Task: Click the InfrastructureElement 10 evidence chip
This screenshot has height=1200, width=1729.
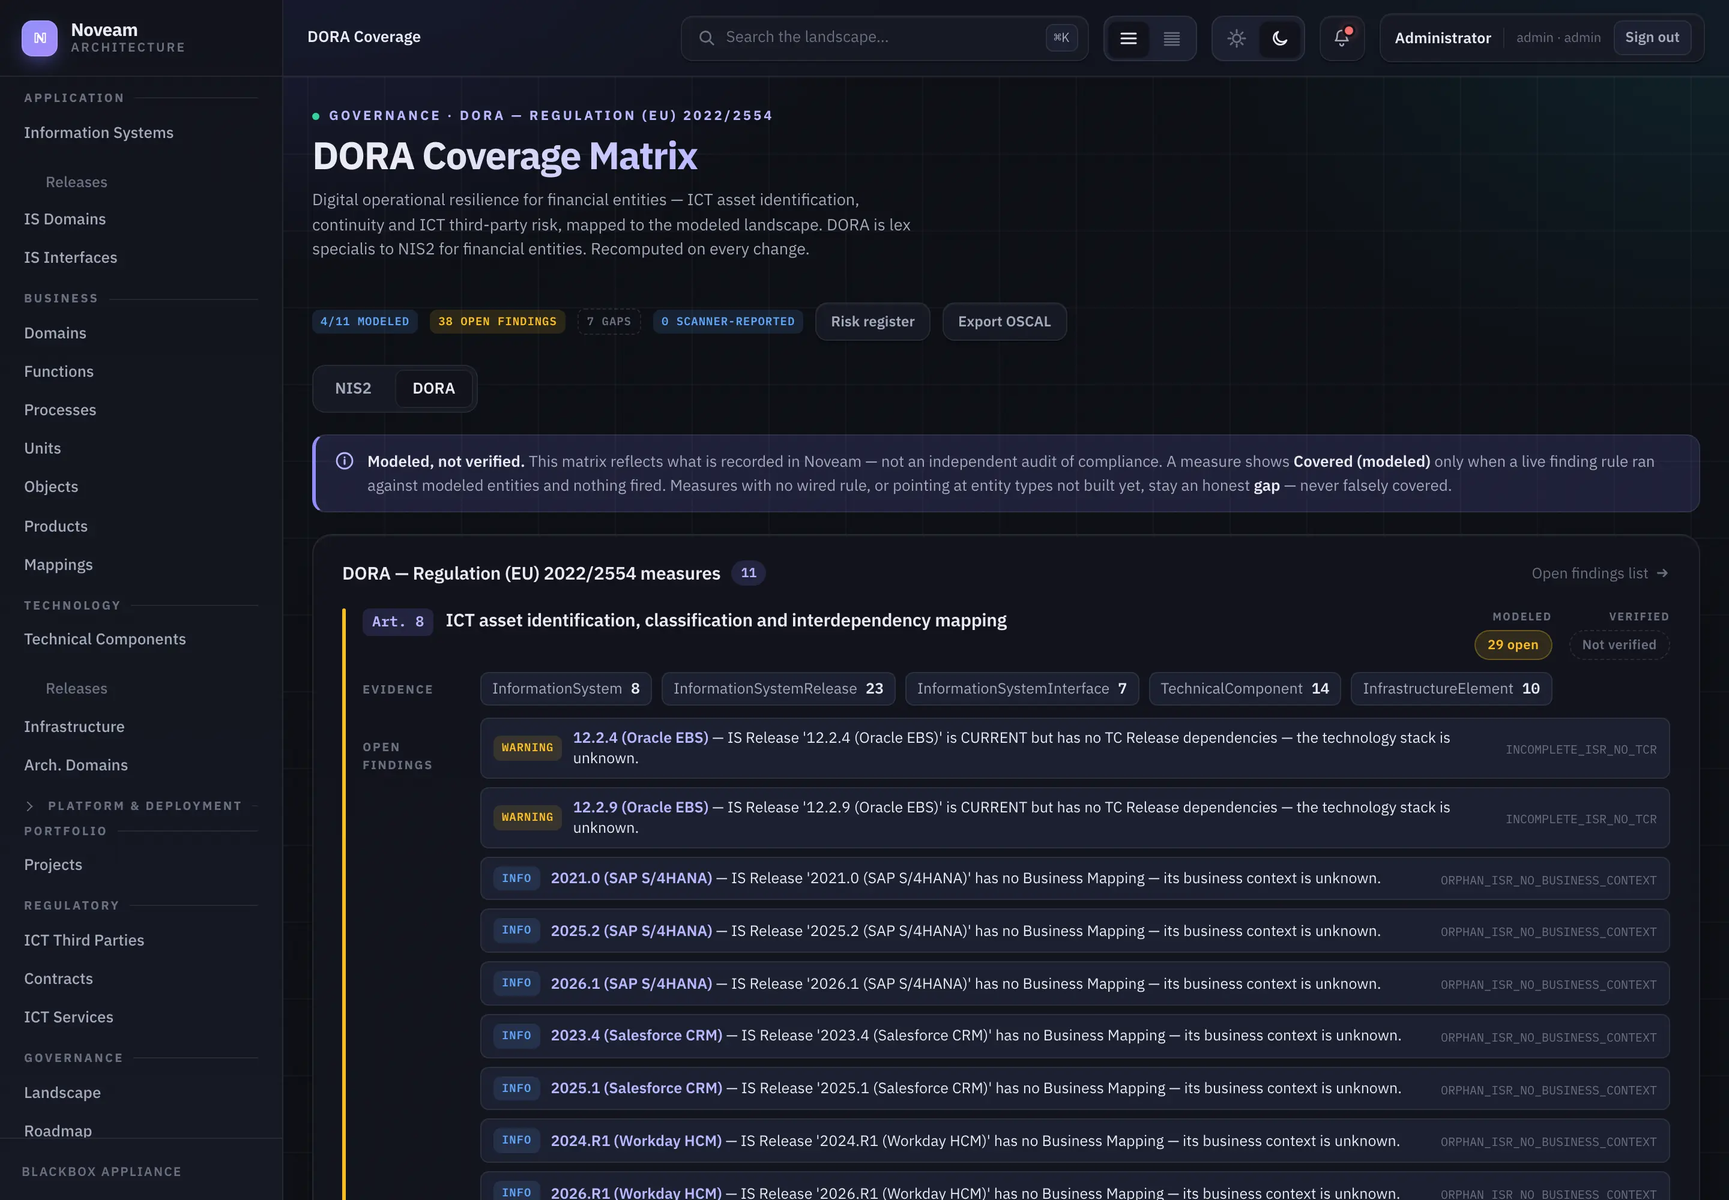Action: point(1450,689)
